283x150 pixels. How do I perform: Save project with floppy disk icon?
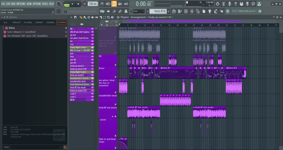pyautogui.click(x=241, y=3)
